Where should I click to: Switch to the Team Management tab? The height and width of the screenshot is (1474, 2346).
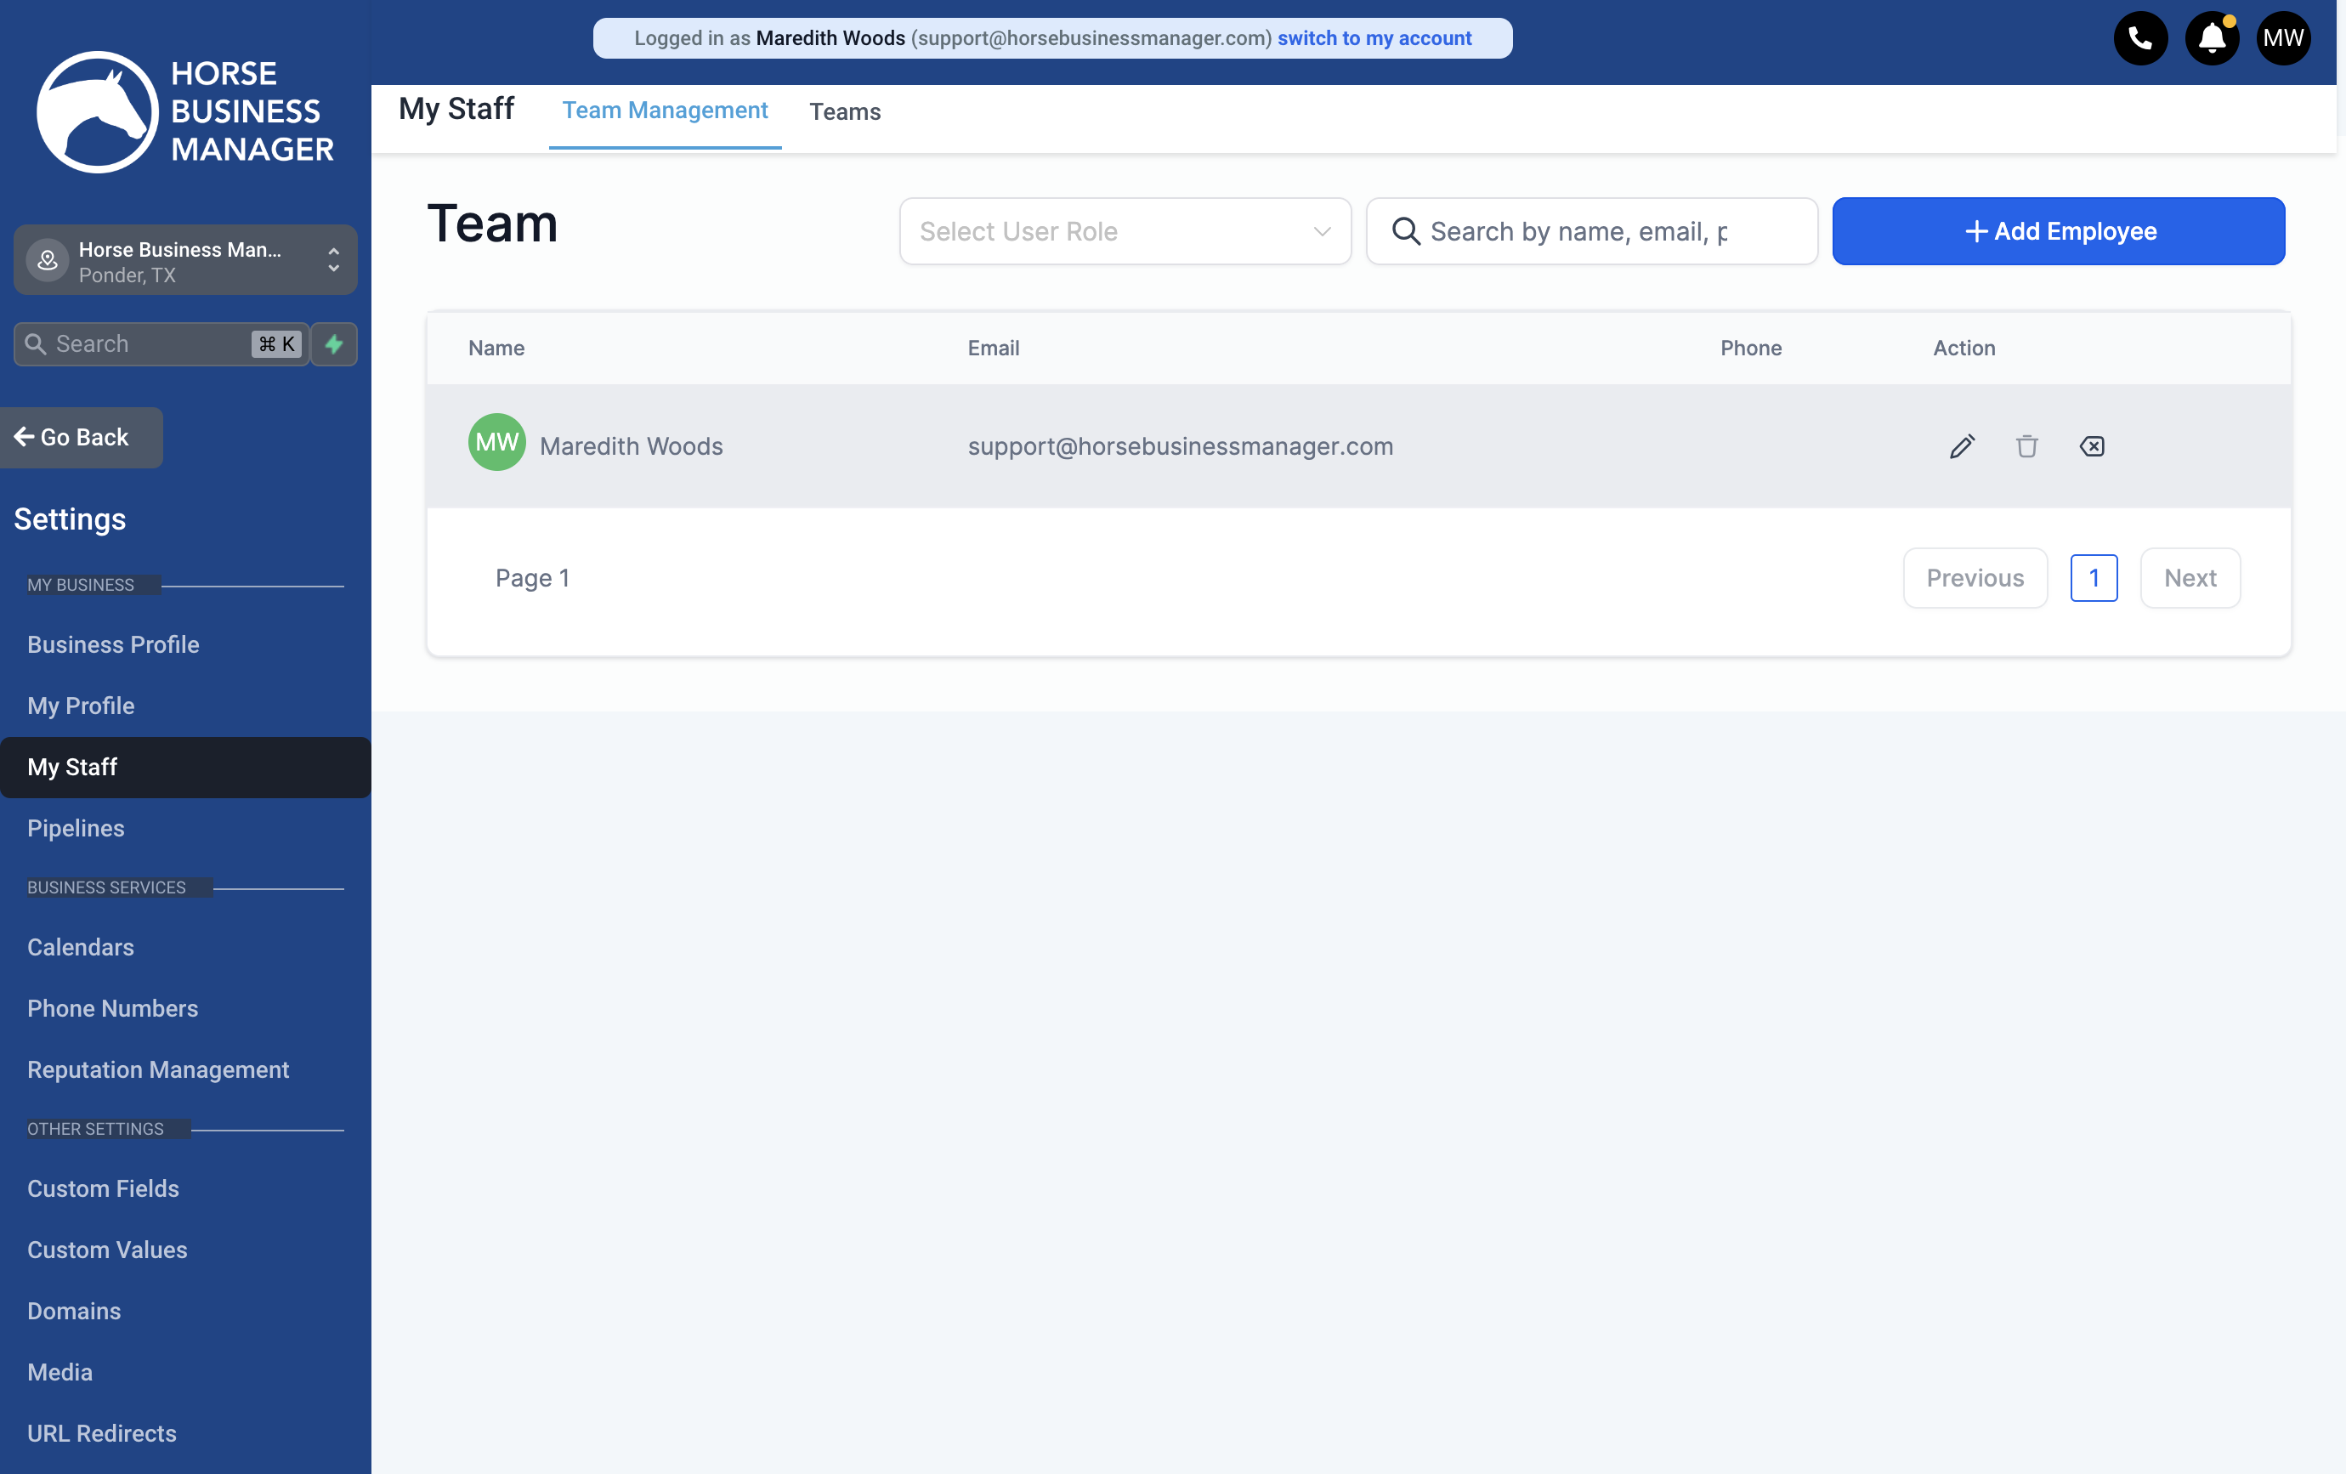click(x=665, y=111)
